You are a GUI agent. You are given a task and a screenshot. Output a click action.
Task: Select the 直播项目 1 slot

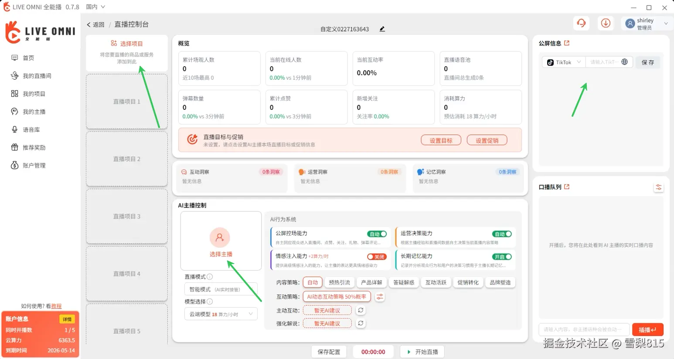127,102
